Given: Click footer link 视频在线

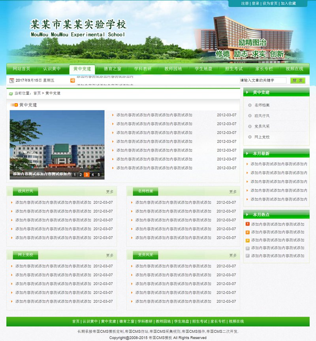Looking at the screenshot, I should point(236,321).
